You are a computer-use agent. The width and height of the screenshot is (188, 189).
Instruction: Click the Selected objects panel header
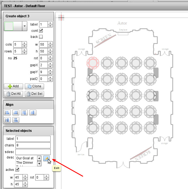click(29, 131)
